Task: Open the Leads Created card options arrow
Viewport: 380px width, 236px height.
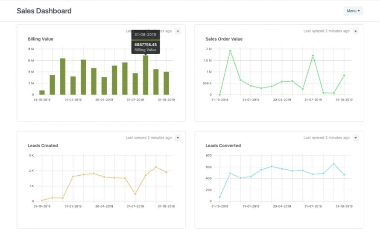Action: pos(178,138)
